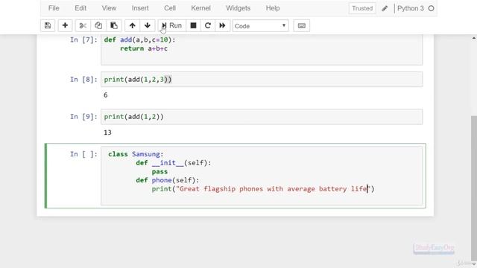Image resolution: width=477 pixels, height=268 pixels.
Task: Click the output value 13
Action: [x=107, y=133]
